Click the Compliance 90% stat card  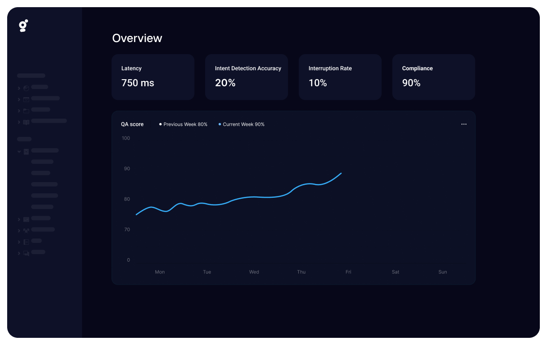pyautogui.click(x=433, y=77)
